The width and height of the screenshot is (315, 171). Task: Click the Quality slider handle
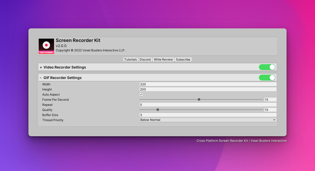[x=158, y=110]
